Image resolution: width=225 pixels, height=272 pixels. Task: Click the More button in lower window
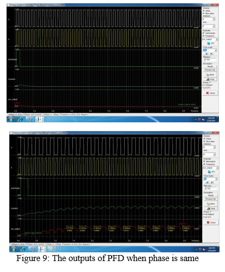click(x=211, y=204)
